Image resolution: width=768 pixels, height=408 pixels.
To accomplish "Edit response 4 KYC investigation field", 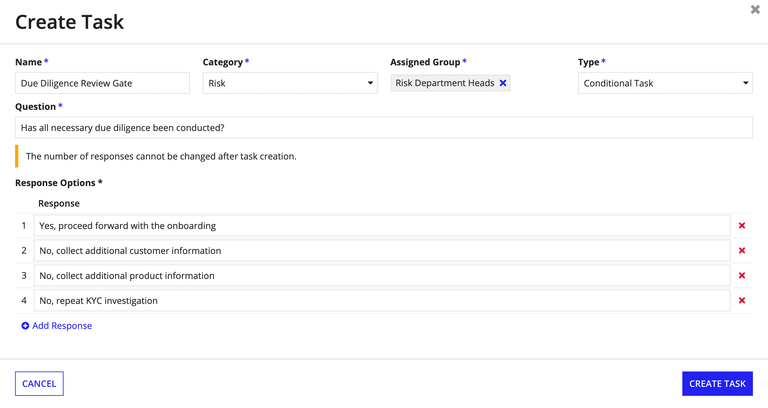I will [382, 300].
